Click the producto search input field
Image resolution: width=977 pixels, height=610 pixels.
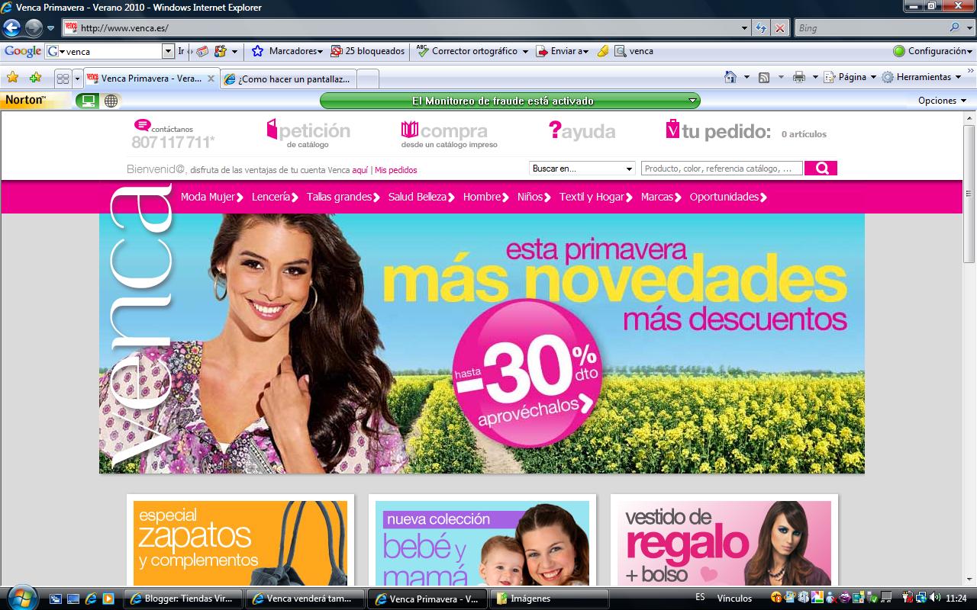[721, 168]
